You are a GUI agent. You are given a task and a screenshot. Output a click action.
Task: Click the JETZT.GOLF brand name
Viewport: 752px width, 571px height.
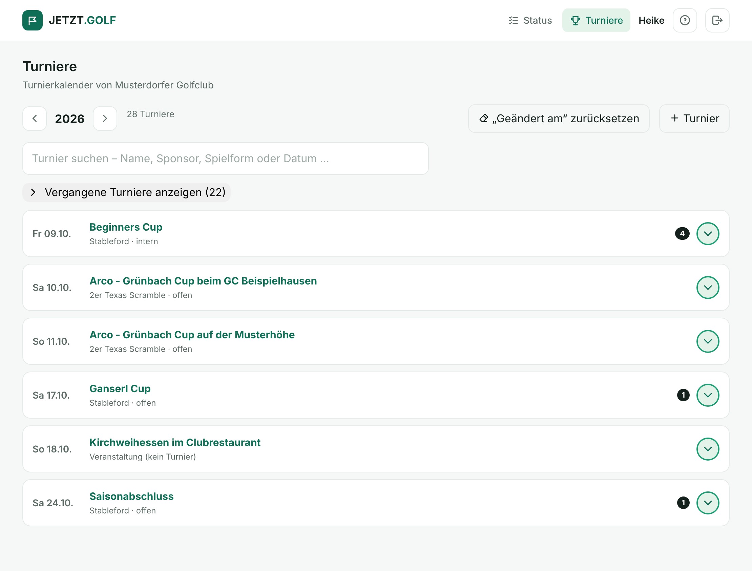click(82, 20)
